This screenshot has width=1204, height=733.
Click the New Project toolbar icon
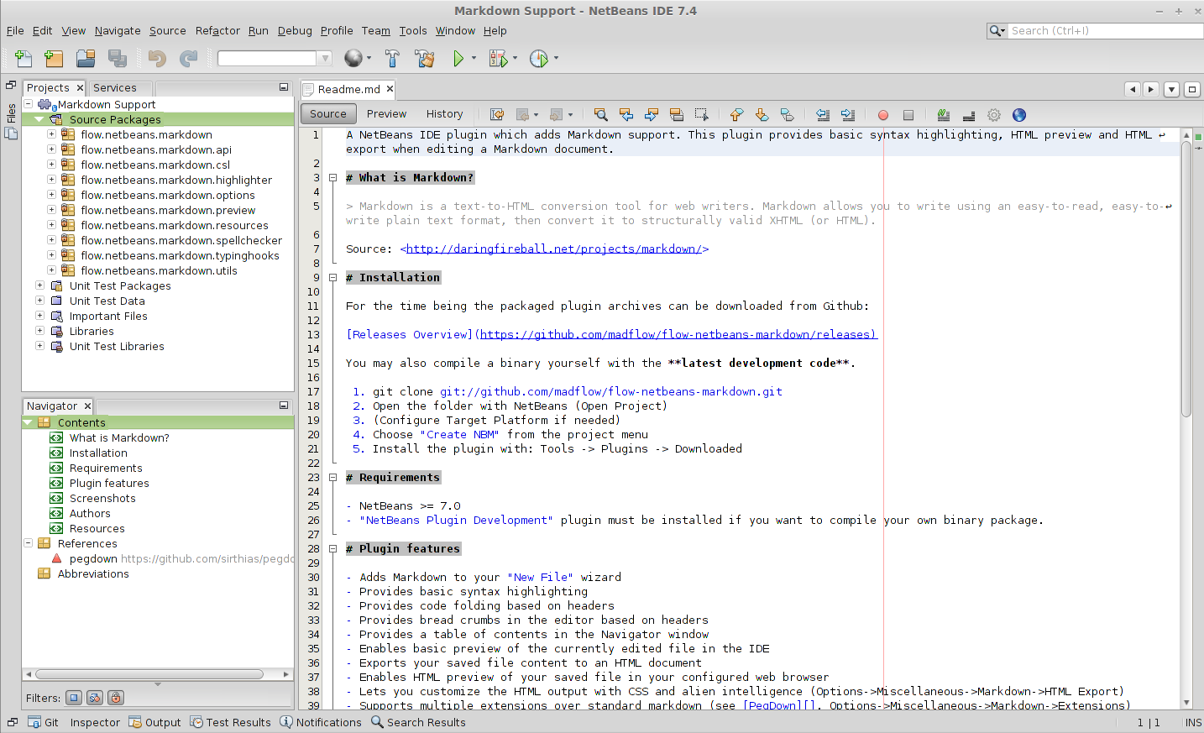point(54,58)
